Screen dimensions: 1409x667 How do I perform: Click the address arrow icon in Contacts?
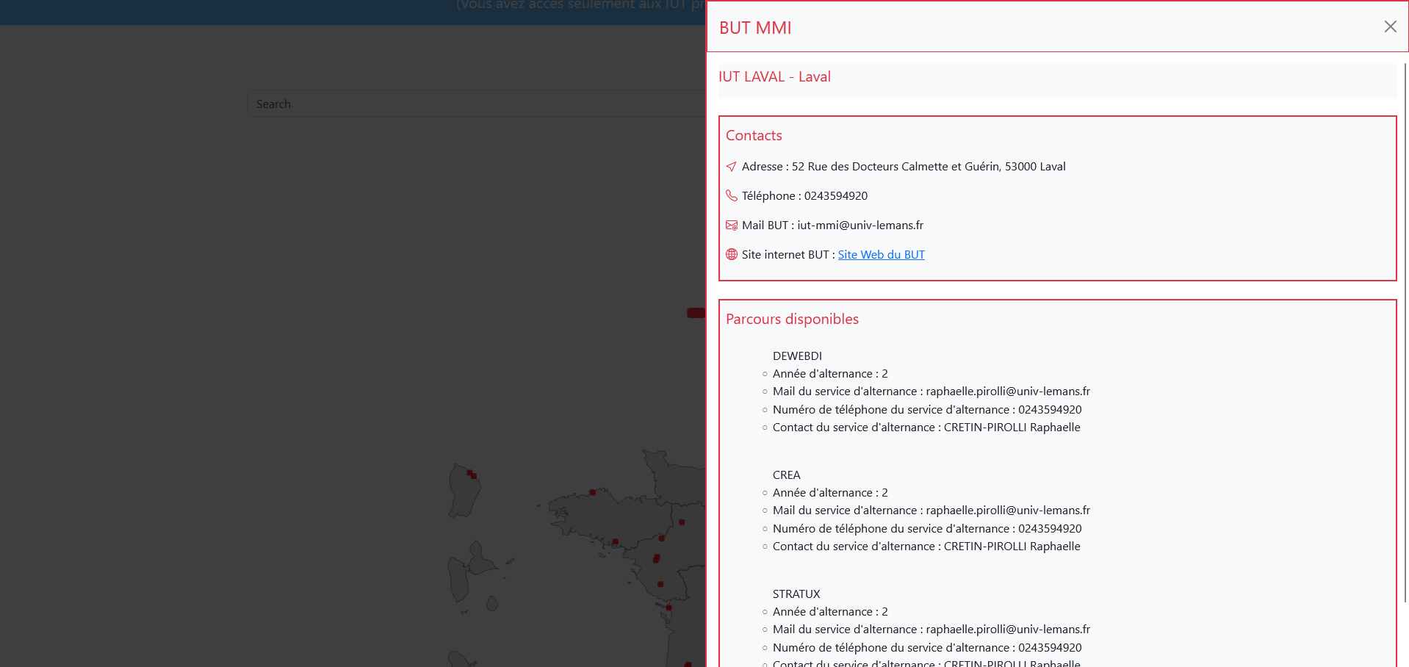pos(731,167)
